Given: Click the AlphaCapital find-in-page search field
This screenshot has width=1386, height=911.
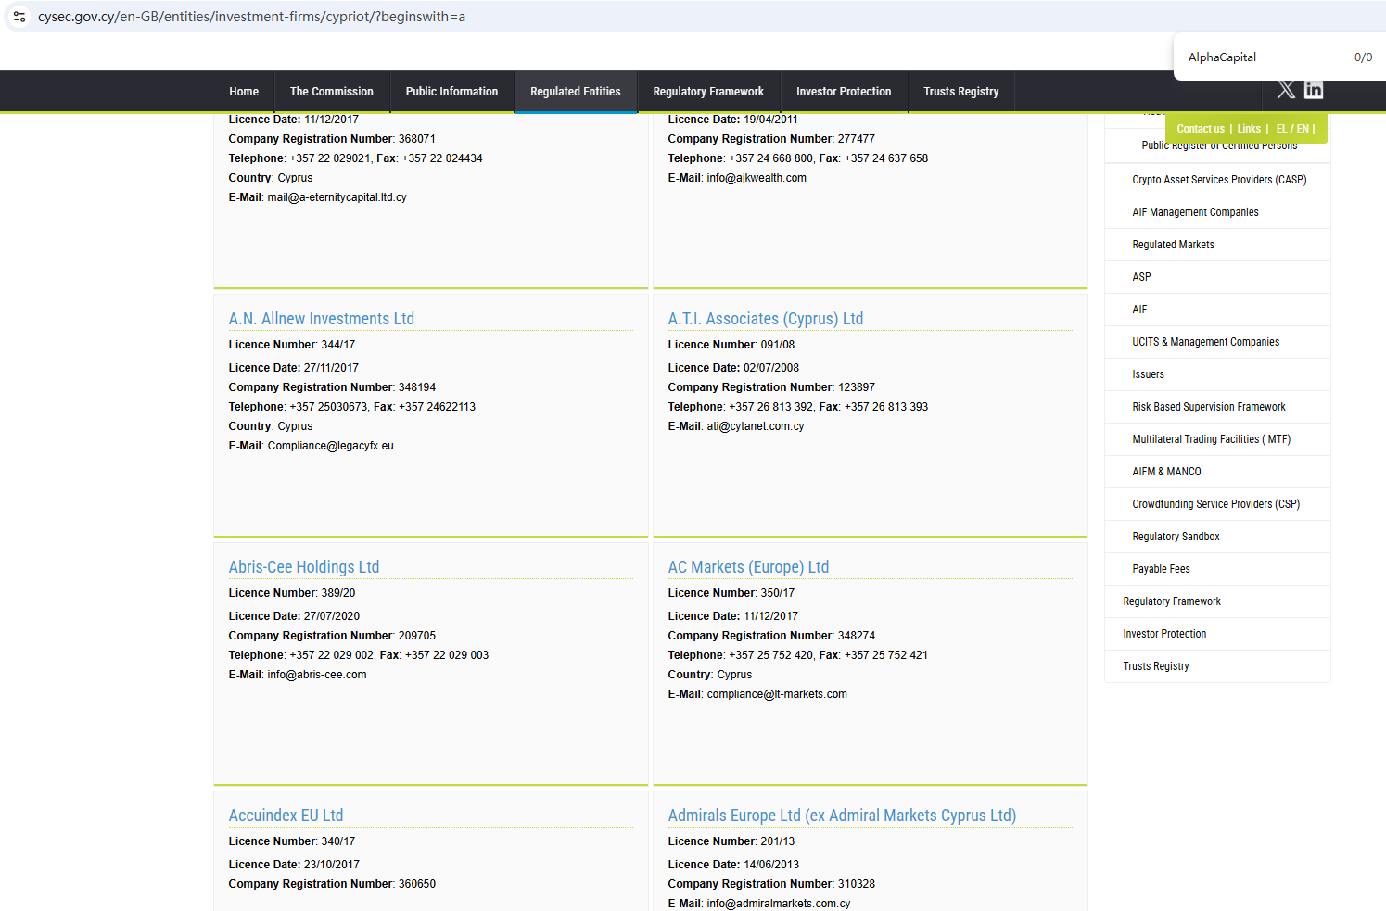Looking at the screenshot, I should tap(1261, 57).
